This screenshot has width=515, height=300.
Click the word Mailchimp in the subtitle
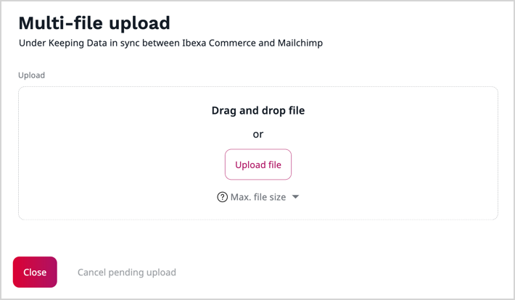pyautogui.click(x=300, y=43)
